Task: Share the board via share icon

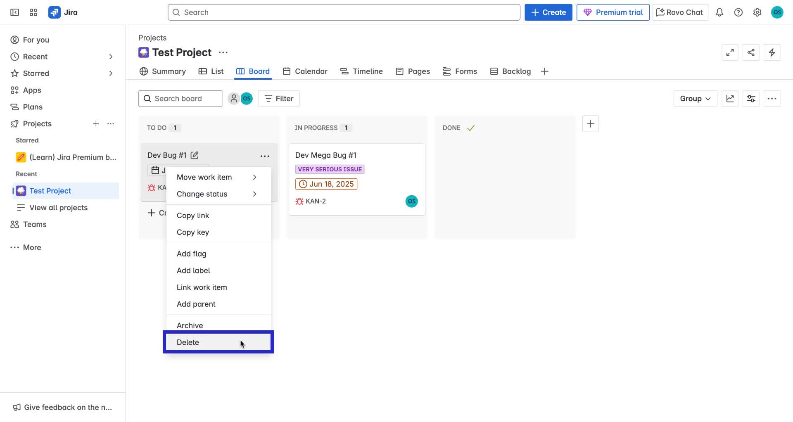Action: [x=751, y=52]
